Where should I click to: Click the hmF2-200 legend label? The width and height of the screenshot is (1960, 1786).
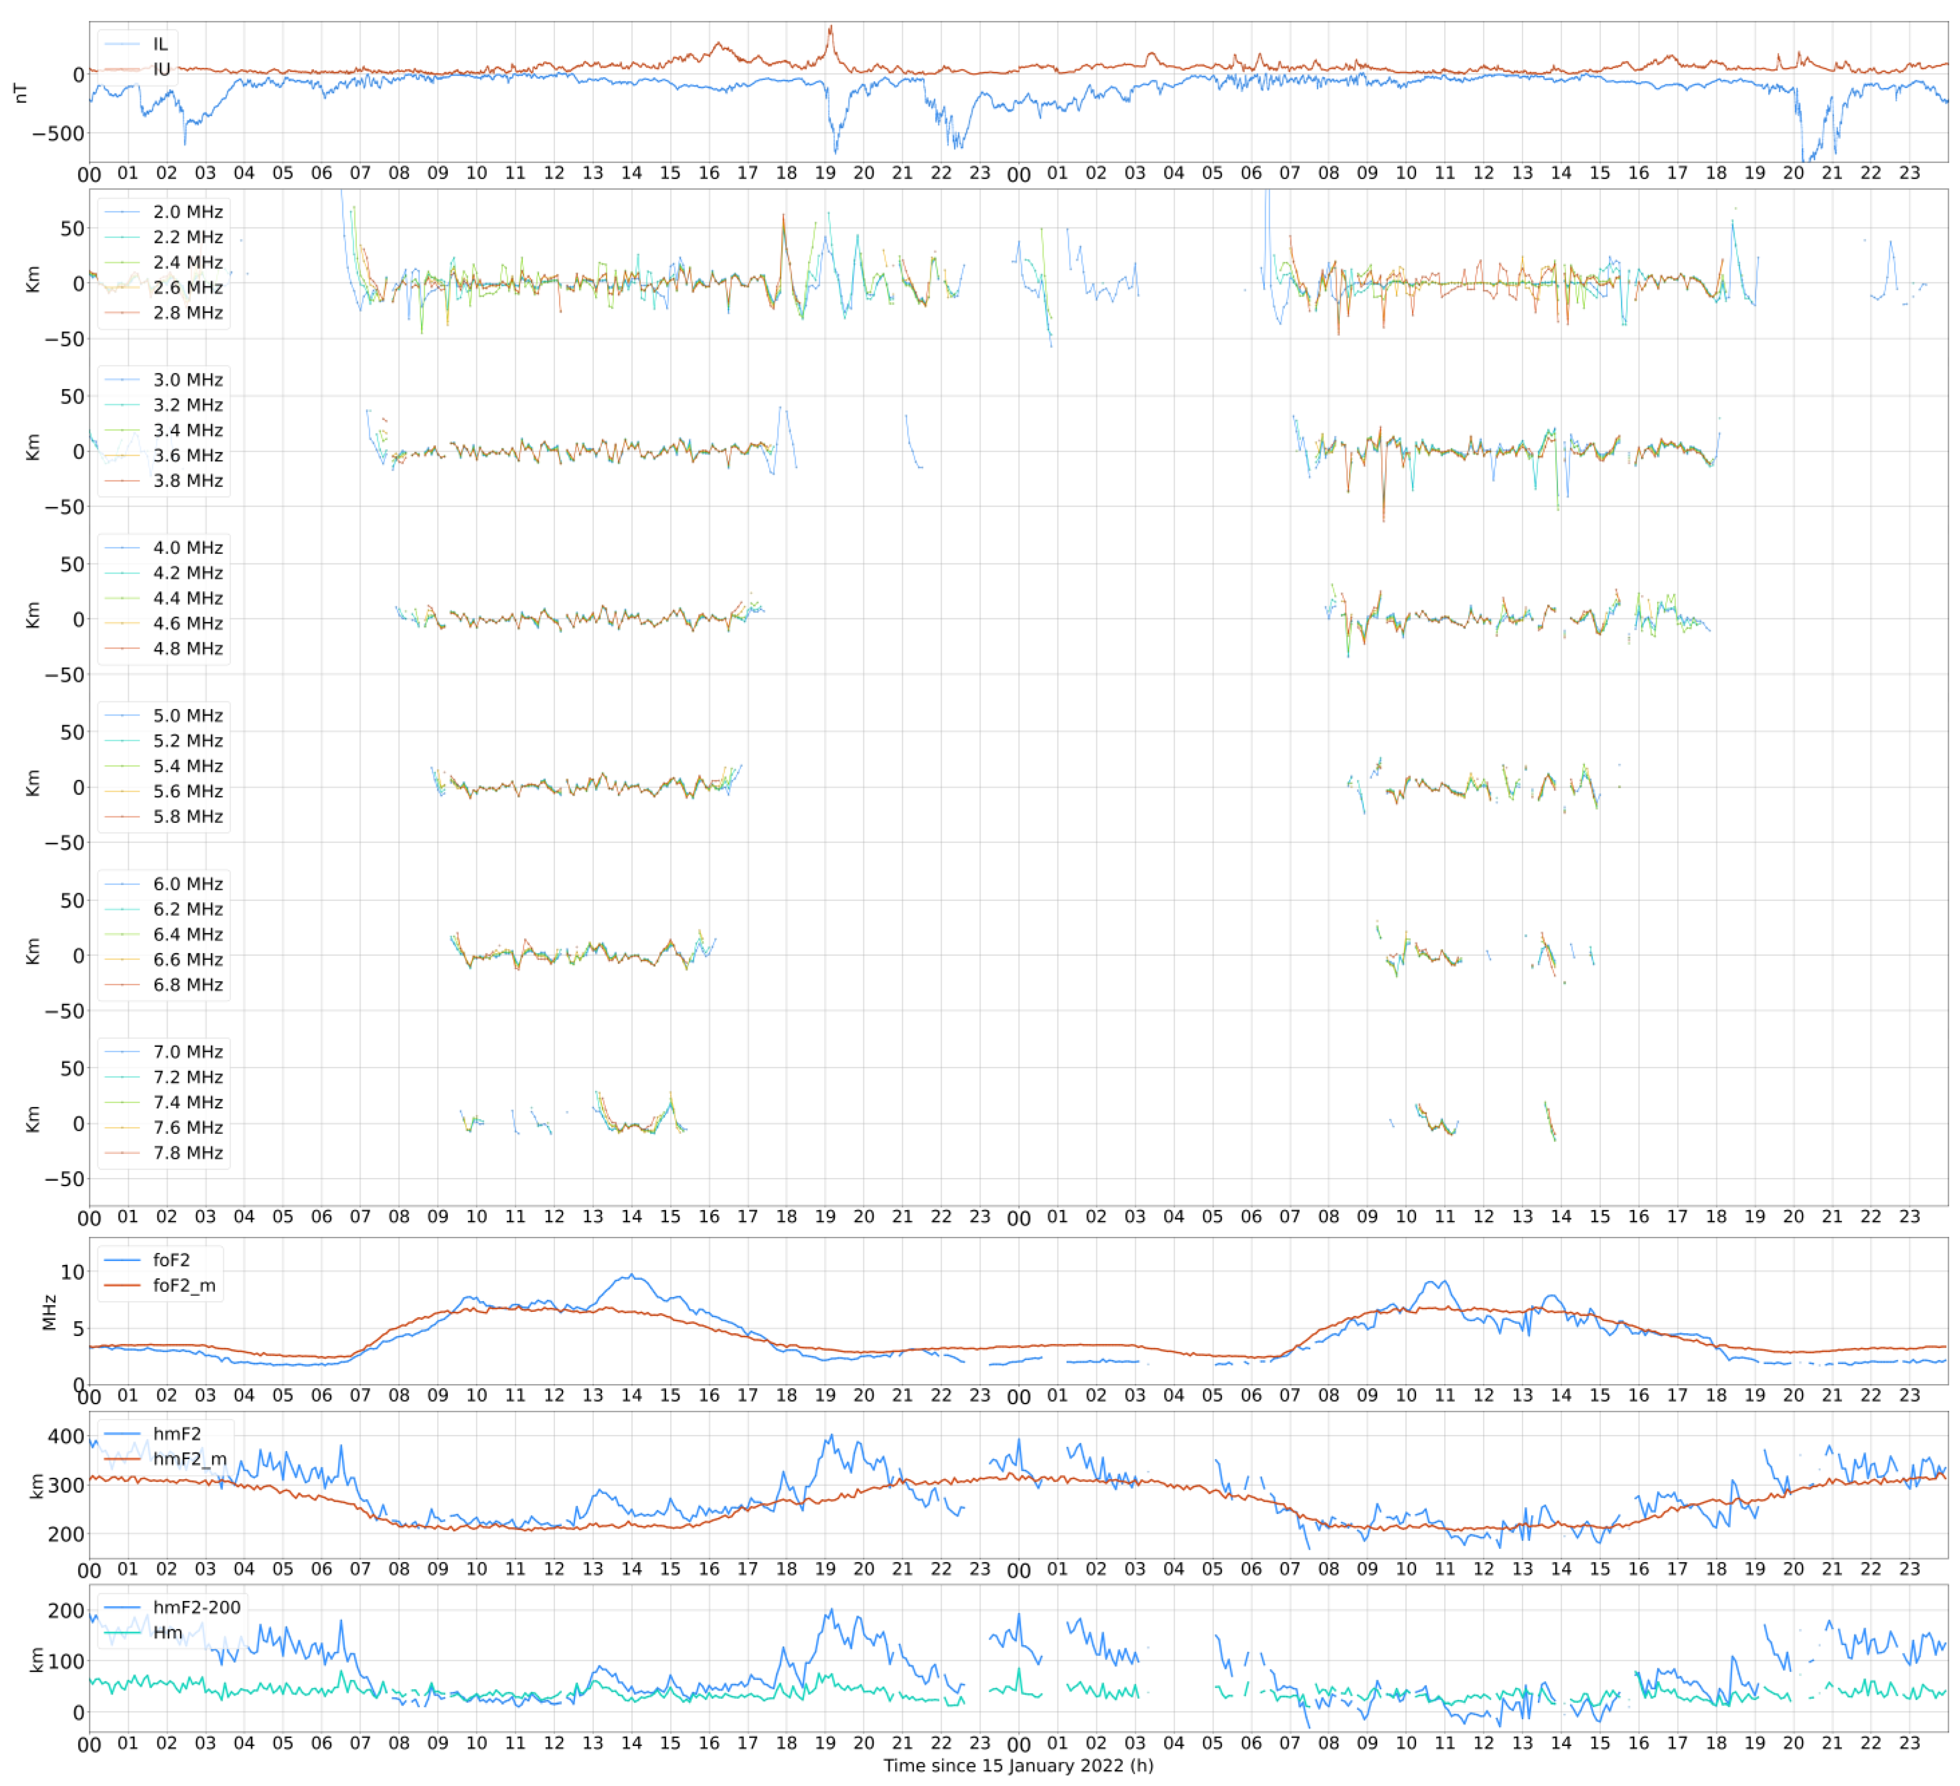point(196,1608)
